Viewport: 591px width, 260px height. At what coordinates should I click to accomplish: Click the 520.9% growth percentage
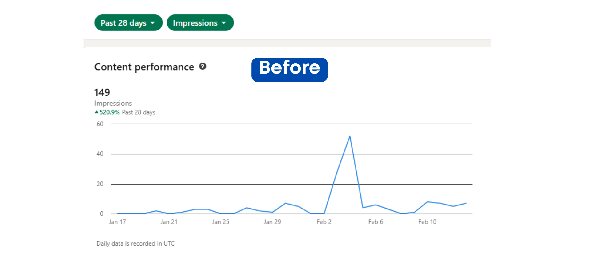(x=109, y=112)
